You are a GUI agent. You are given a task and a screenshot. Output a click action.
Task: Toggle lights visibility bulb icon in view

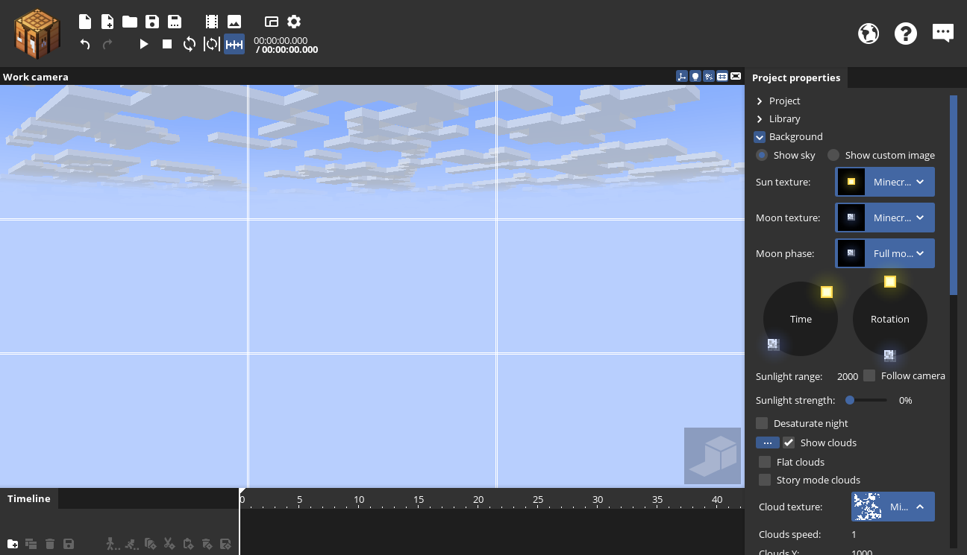click(695, 76)
